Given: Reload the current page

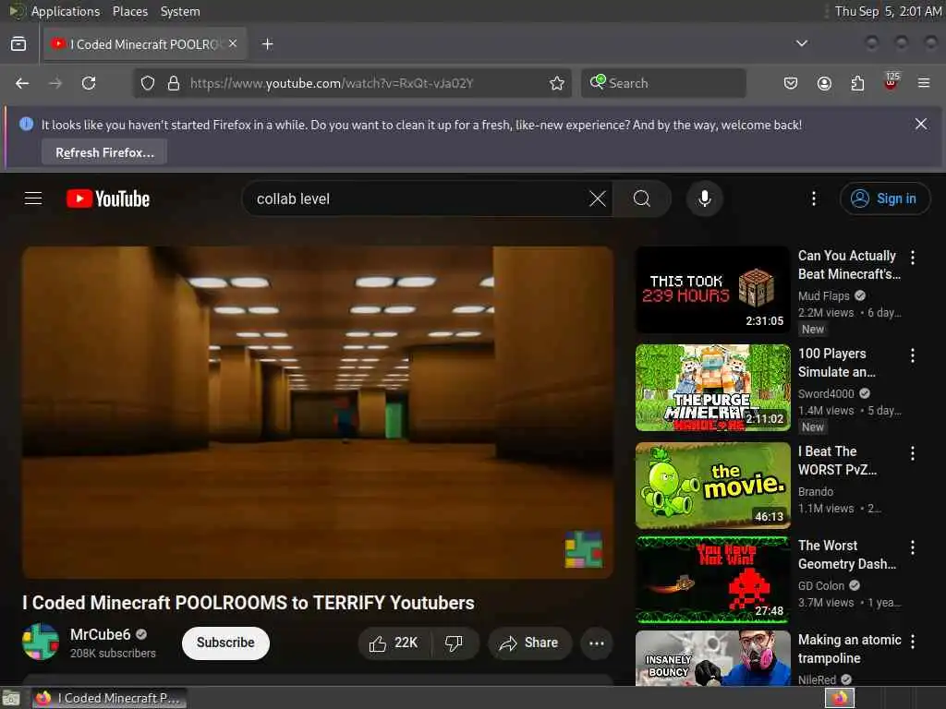Looking at the screenshot, I should 89,83.
